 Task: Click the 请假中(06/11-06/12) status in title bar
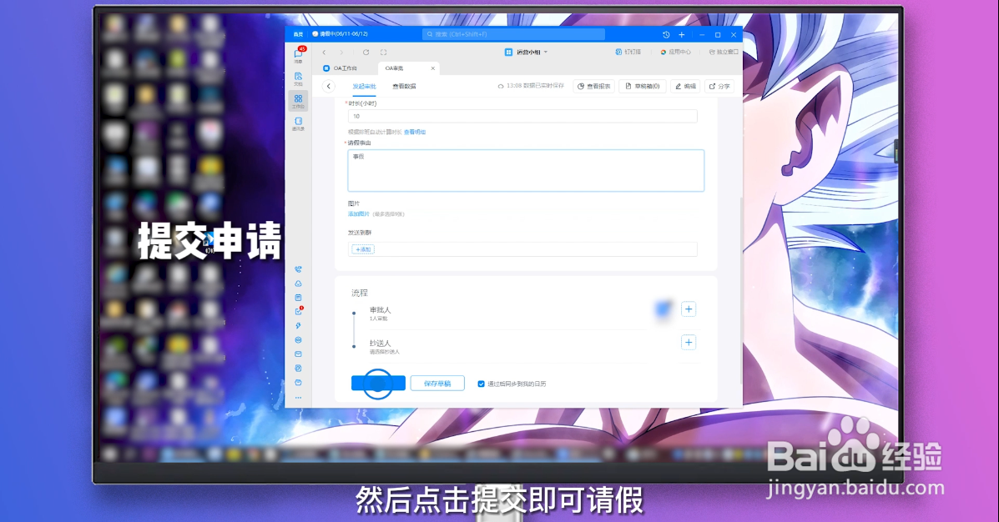(341, 34)
